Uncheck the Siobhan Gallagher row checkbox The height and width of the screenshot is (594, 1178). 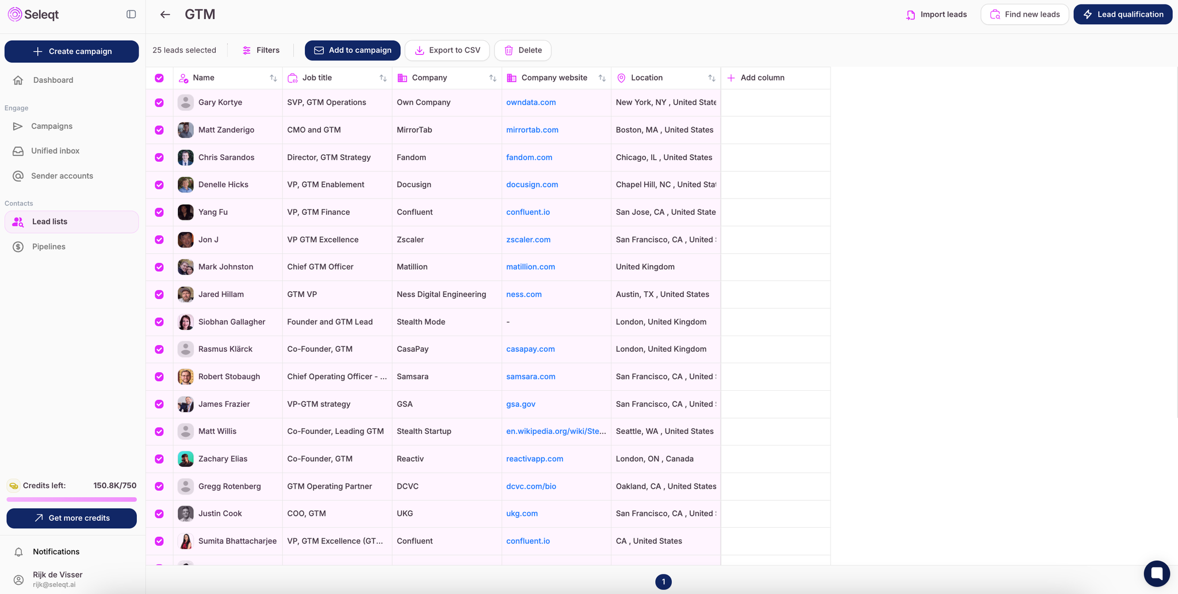(159, 322)
